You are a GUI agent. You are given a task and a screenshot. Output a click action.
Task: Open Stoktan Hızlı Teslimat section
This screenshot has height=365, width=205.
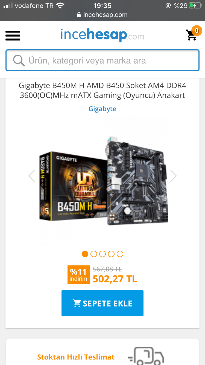(76, 357)
